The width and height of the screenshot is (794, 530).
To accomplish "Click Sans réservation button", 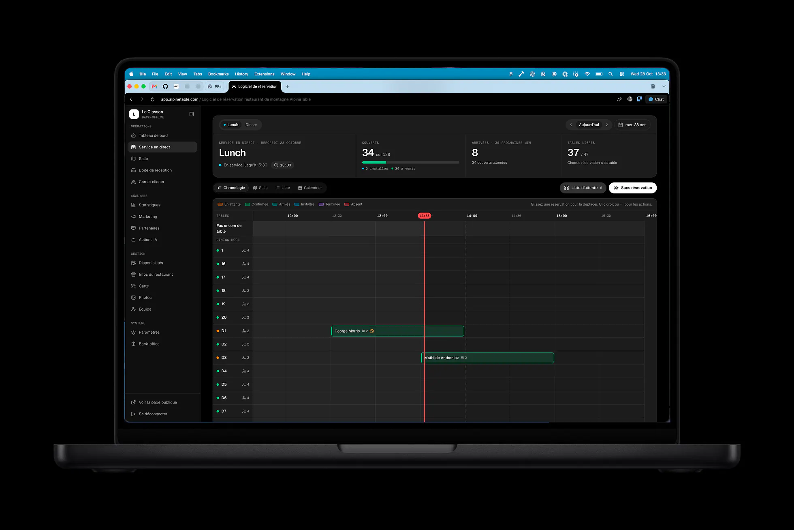I will pyautogui.click(x=633, y=188).
